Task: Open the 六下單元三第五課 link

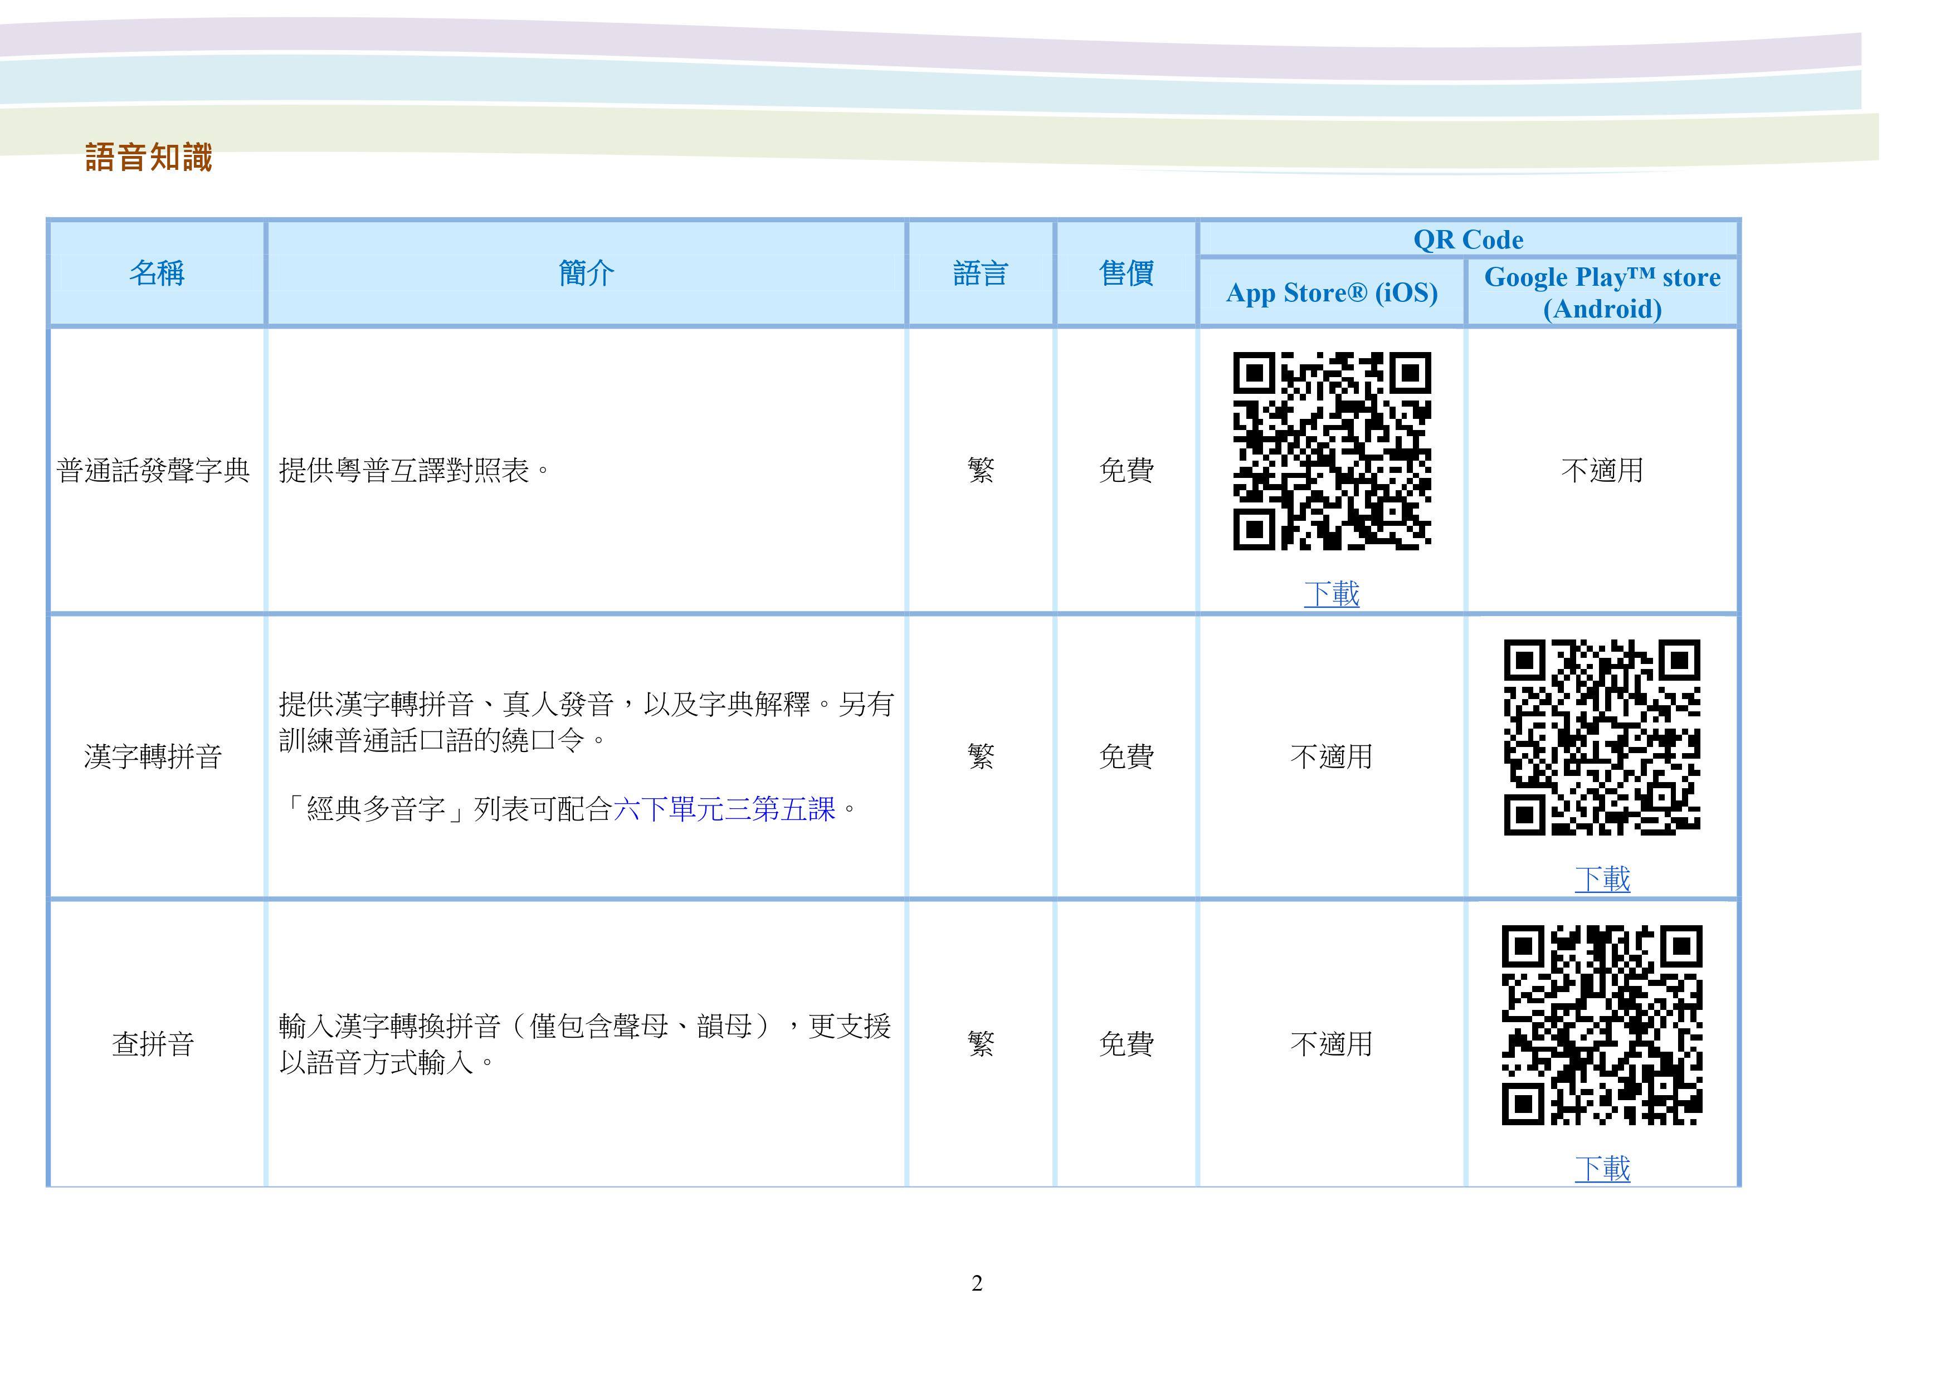Action: pos(725,809)
